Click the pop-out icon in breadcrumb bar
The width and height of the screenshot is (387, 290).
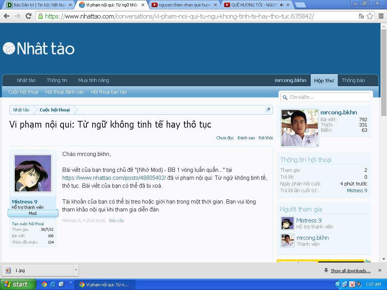tap(268, 110)
